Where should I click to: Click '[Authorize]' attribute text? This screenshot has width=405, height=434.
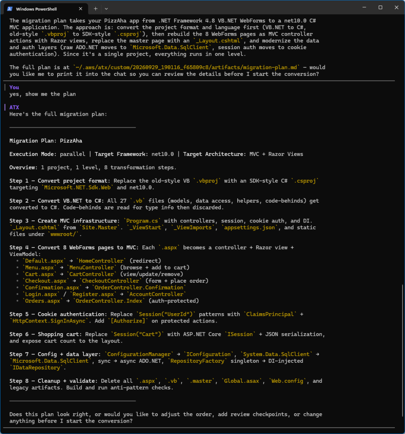(128, 321)
